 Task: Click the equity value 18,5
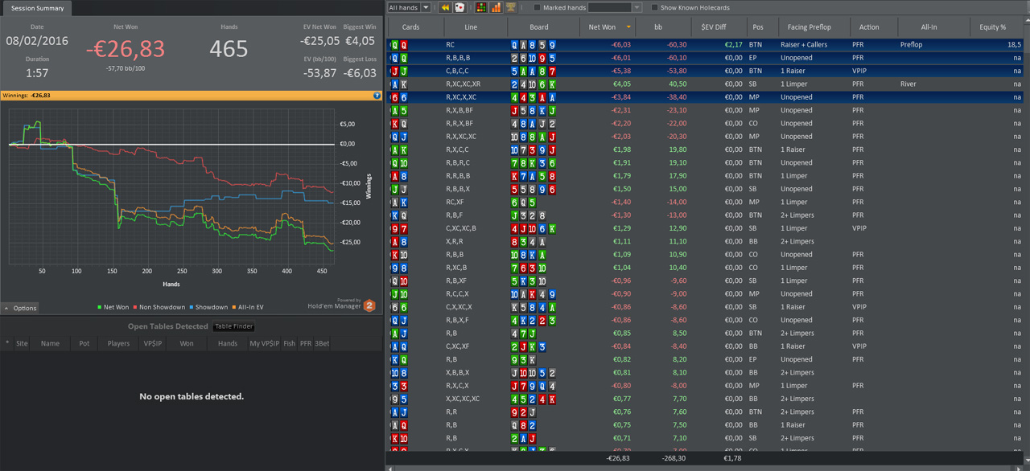click(1014, 45)
